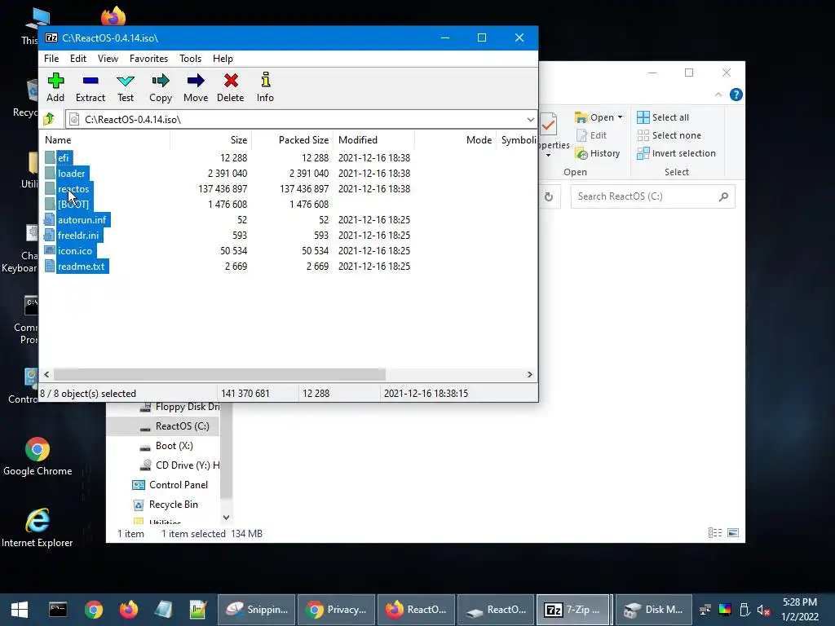The width and height of the screenshot is (835, 626).
Task: Select the autorun.inf file
Action: [82, 220]
